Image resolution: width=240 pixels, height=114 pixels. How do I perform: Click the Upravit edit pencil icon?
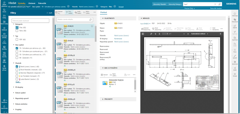click(x=235, y=57)
